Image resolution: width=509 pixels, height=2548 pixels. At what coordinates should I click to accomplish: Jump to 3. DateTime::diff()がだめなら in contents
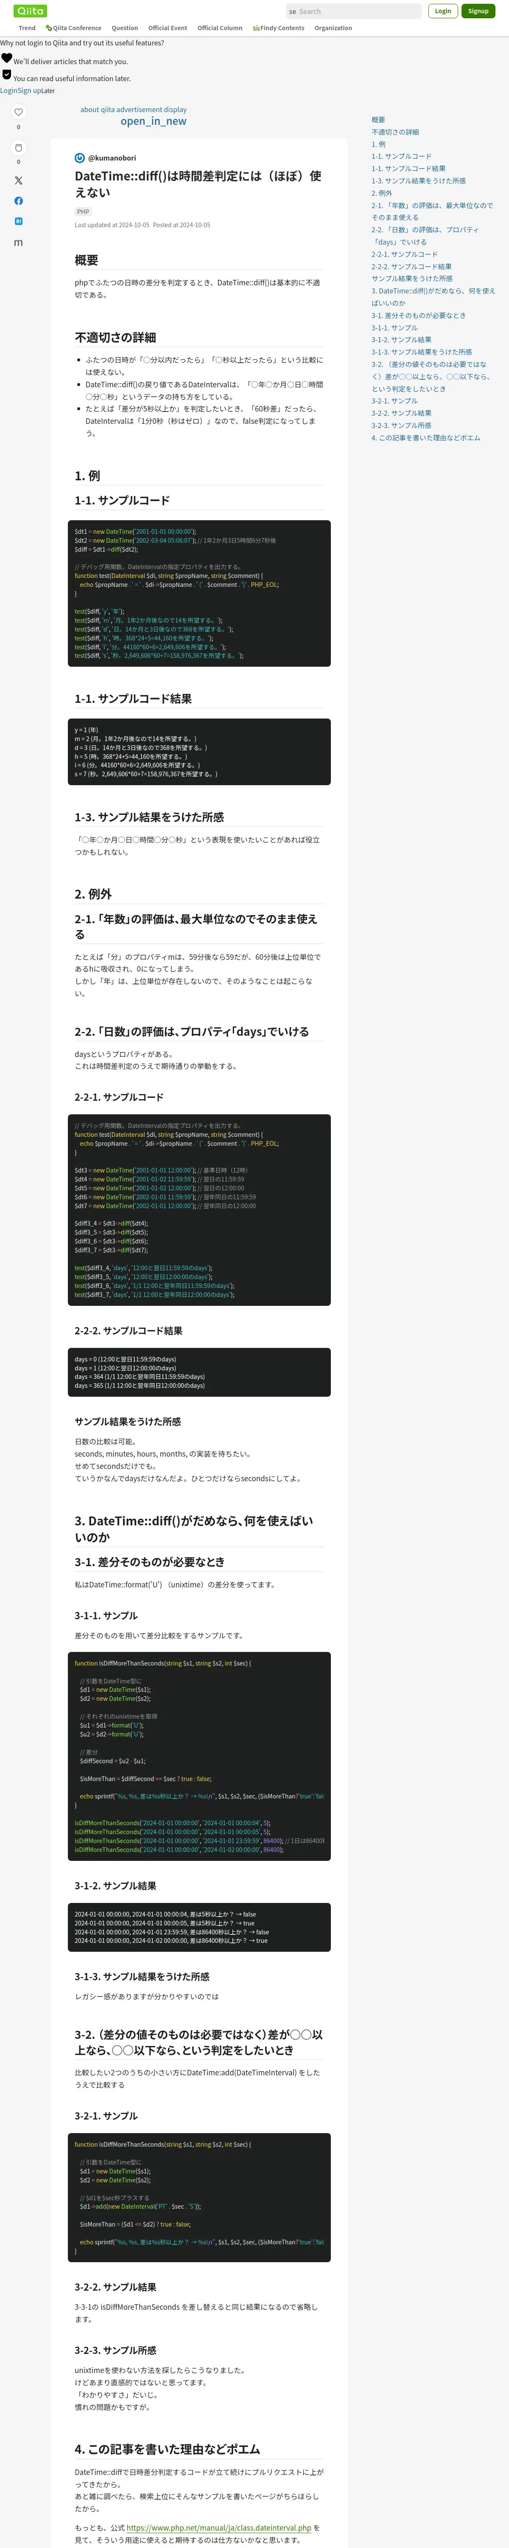(433, 297)
